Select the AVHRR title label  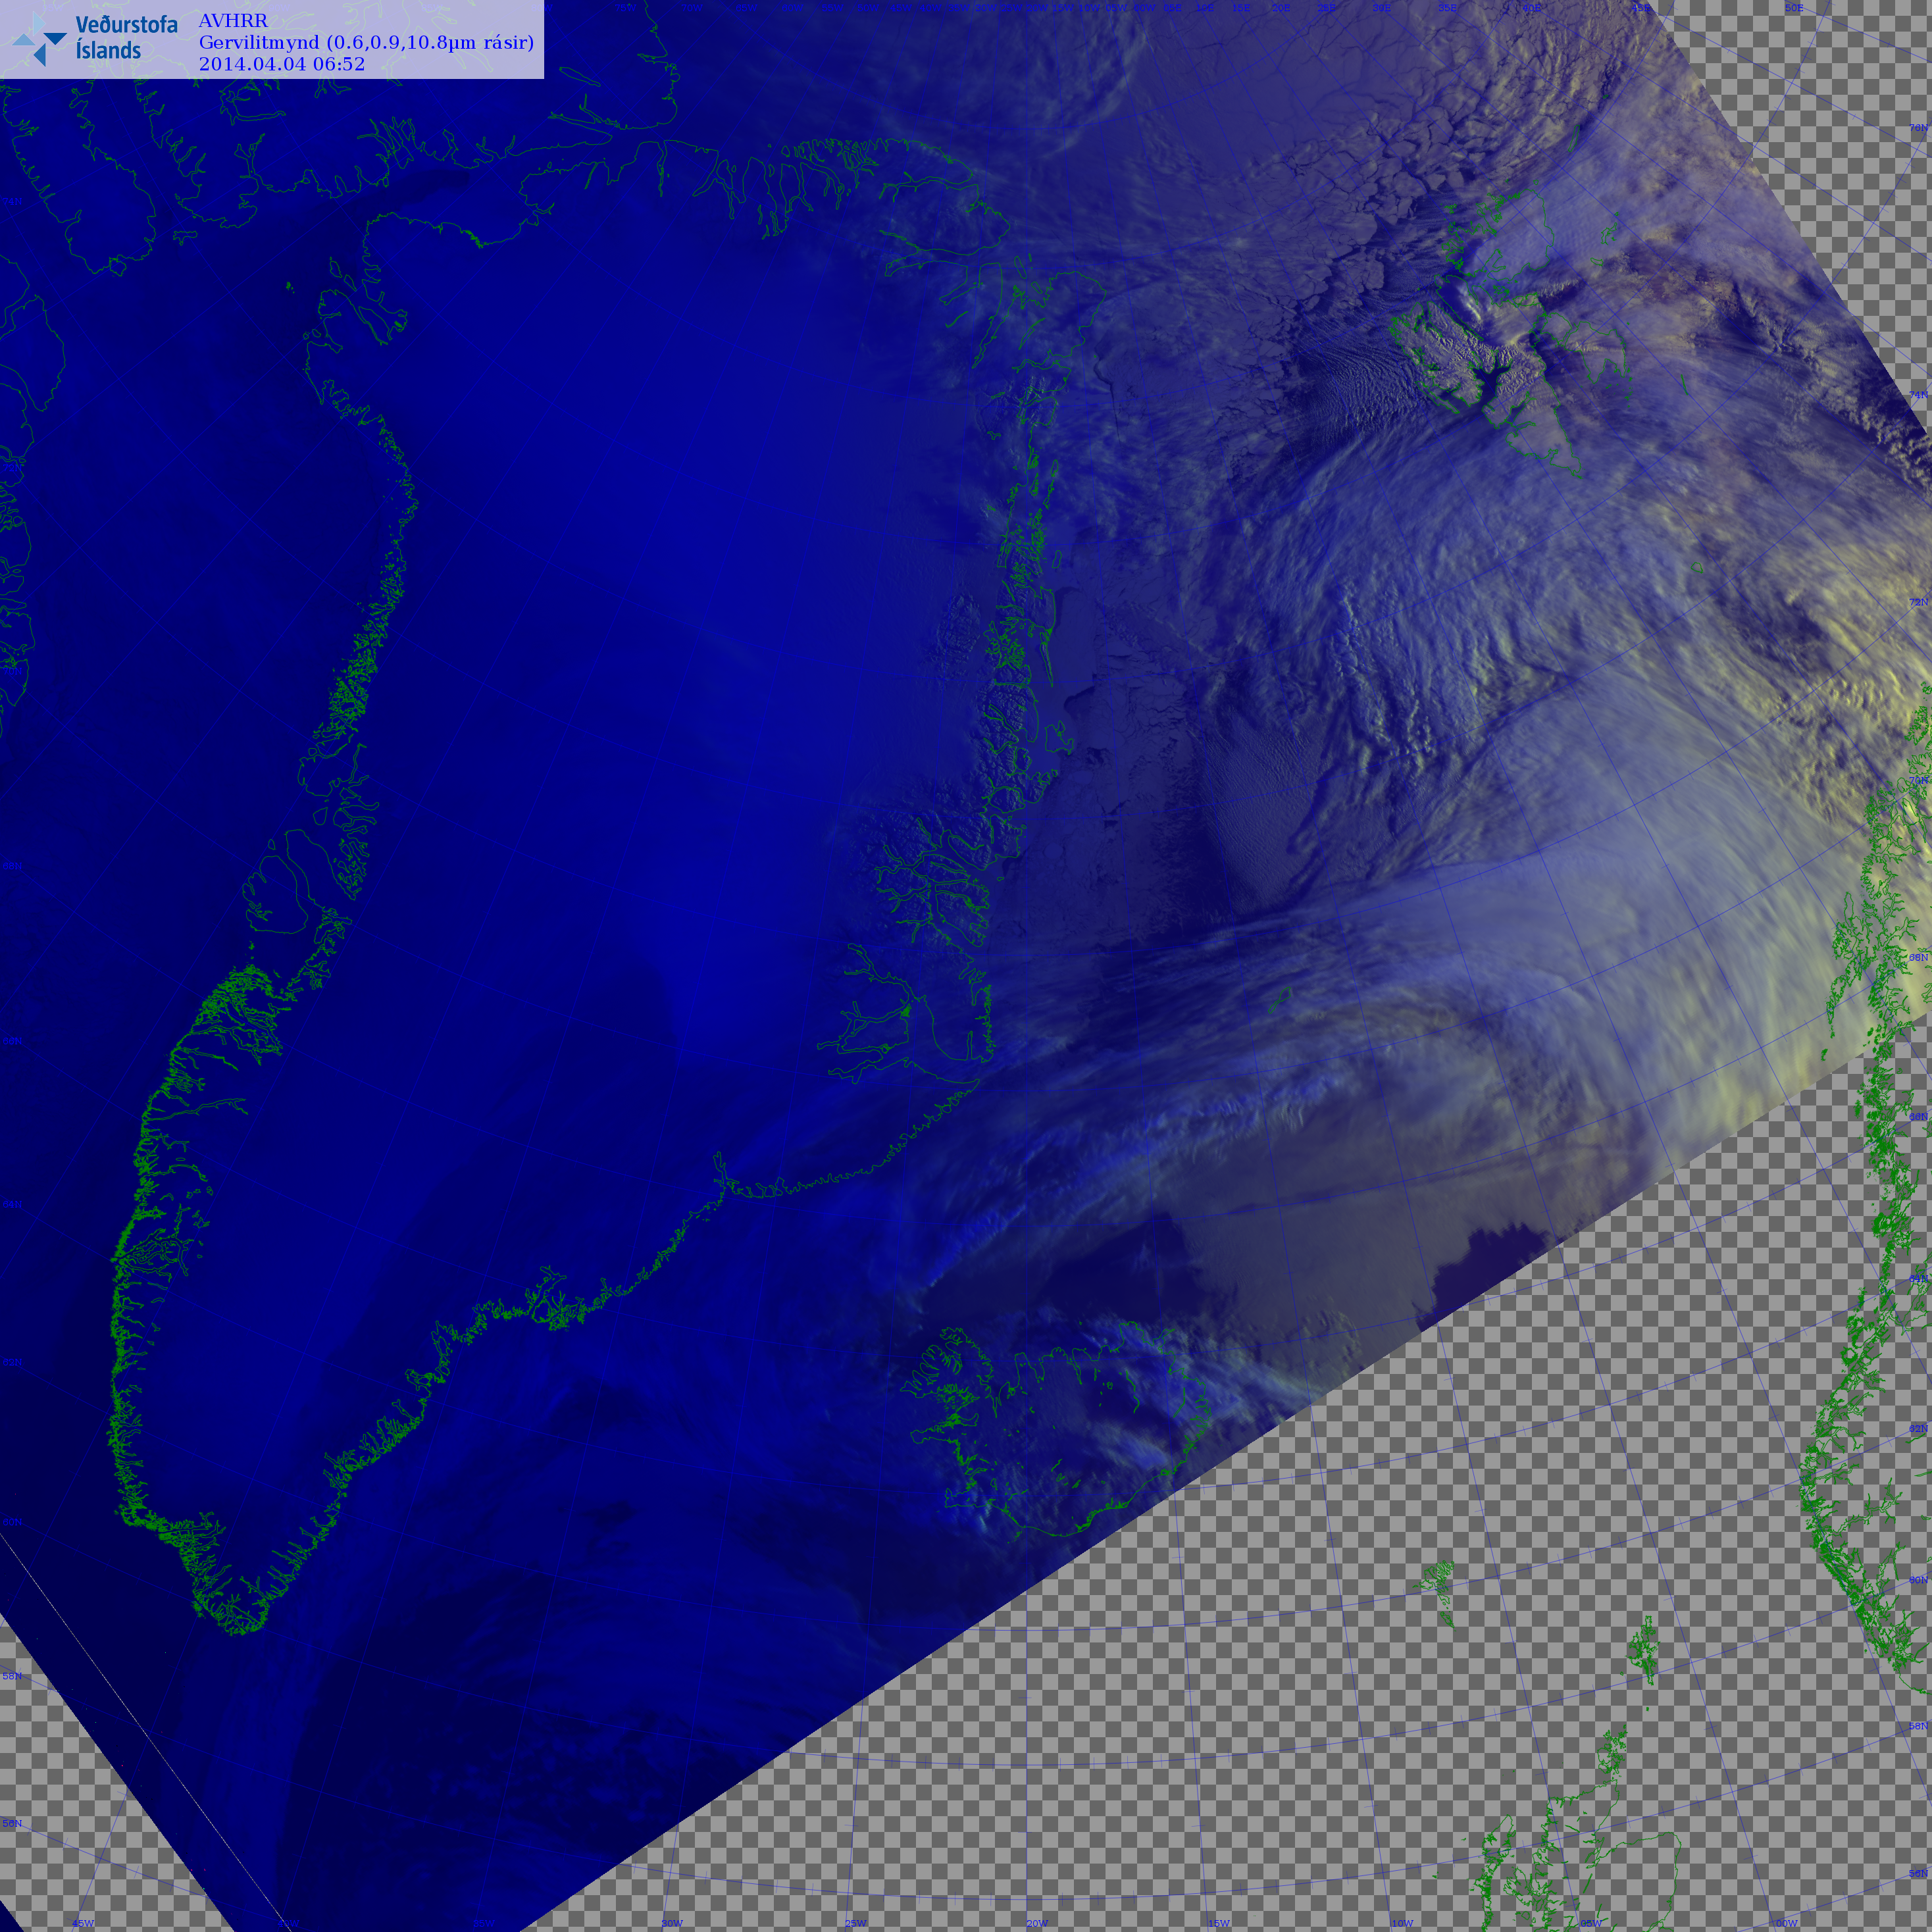click(233, 21)
